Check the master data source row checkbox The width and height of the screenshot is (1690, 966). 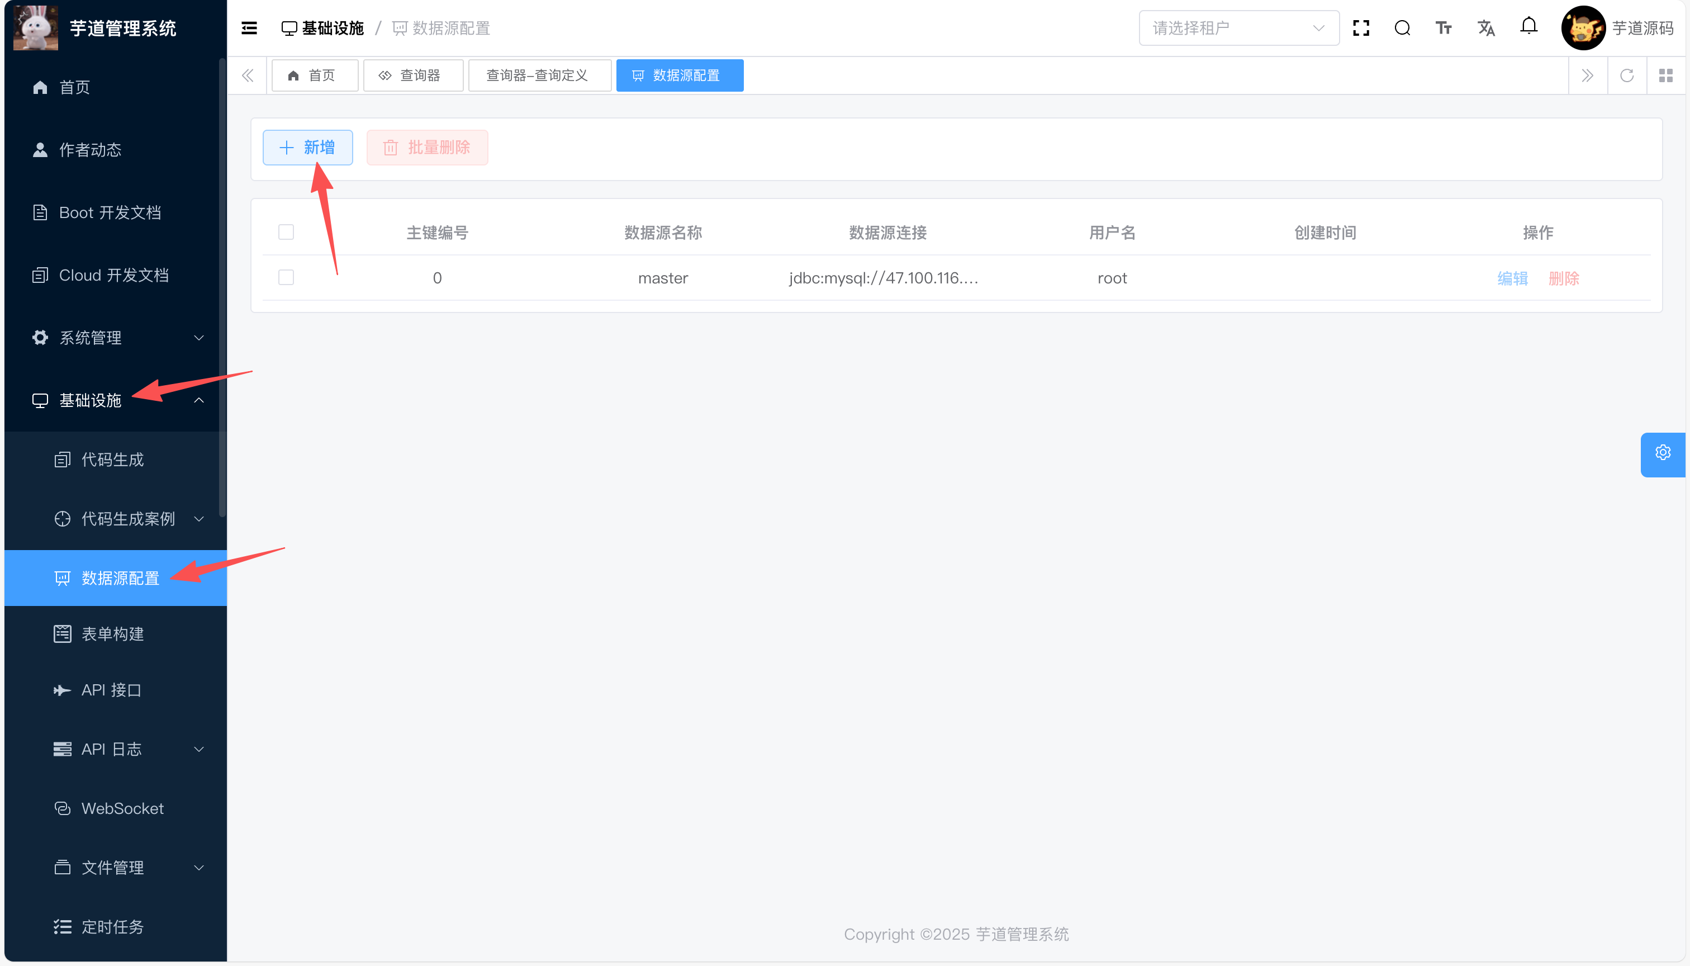pyautogui.click(x=286, y=277)
